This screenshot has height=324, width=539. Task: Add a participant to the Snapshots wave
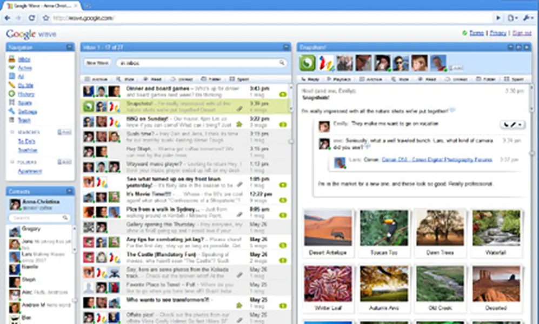[456, 67]
